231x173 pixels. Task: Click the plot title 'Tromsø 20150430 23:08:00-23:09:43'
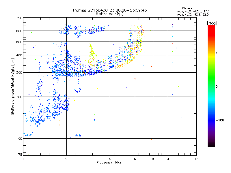click(109, 10)
